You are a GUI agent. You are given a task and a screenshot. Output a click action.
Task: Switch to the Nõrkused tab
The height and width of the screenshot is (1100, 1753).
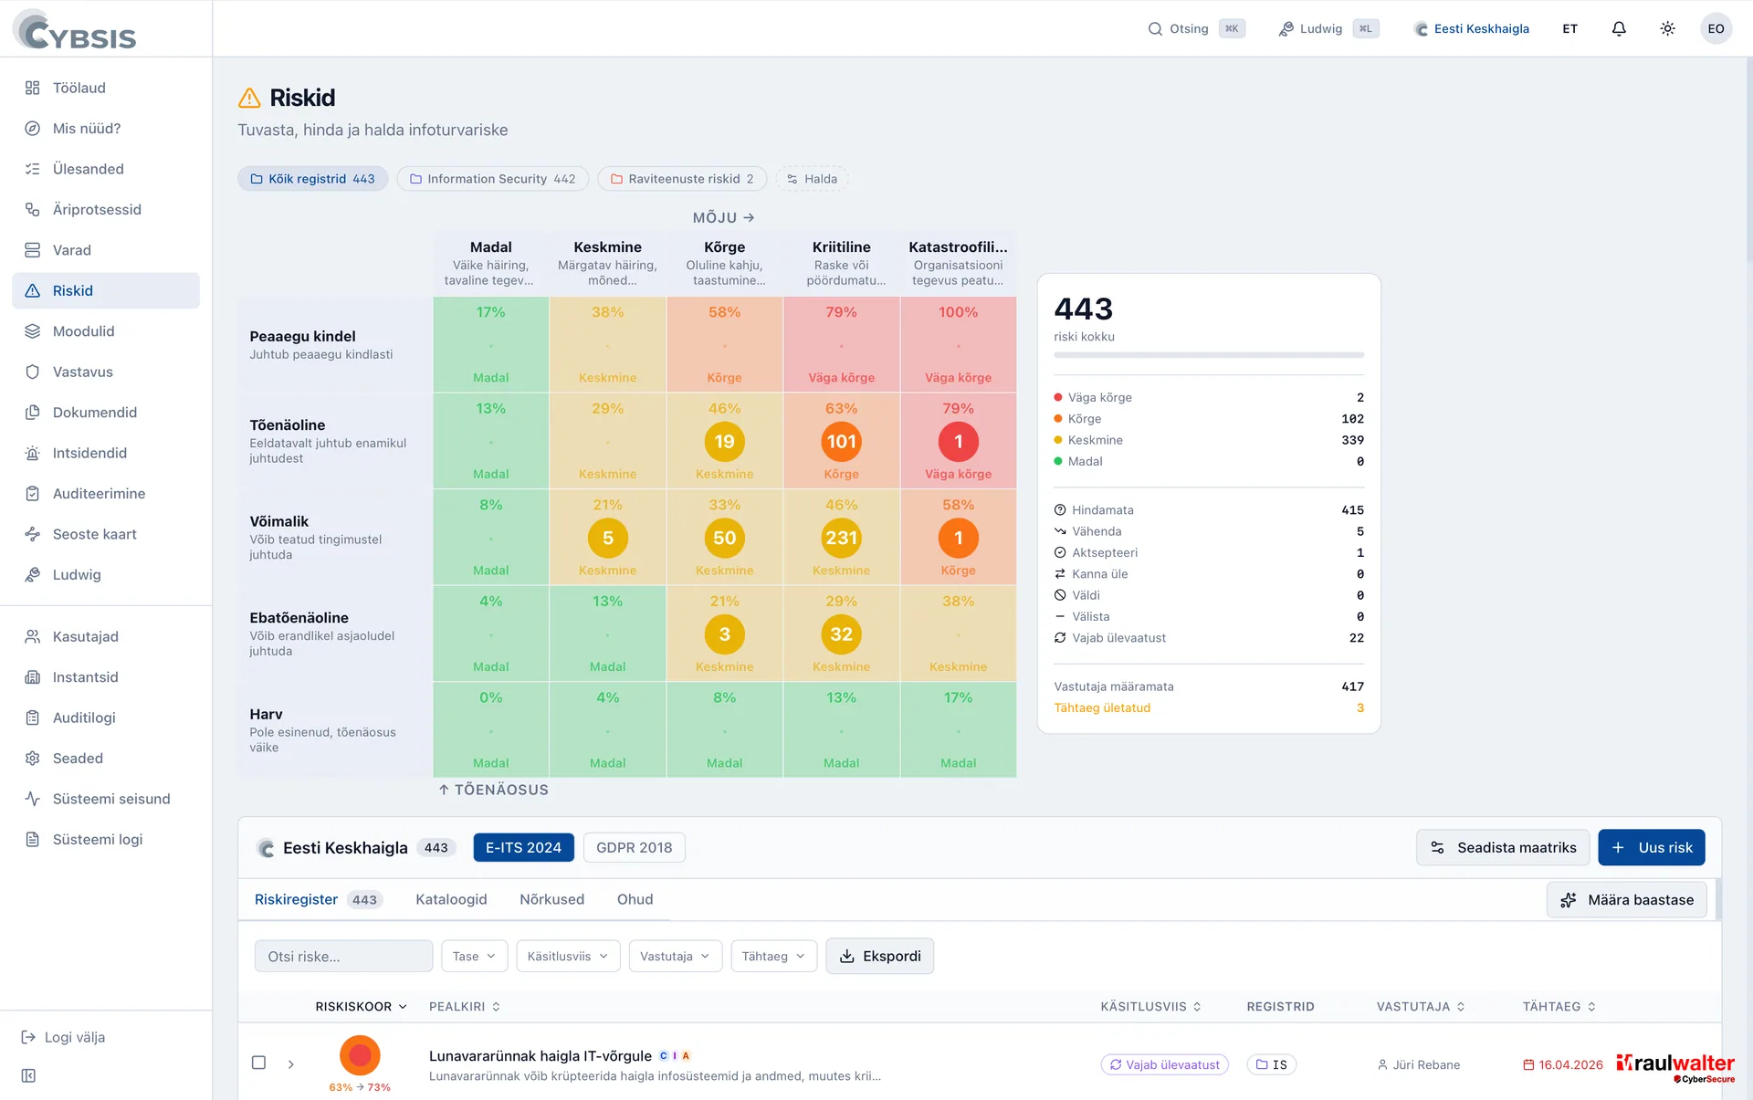pos(551,899)
